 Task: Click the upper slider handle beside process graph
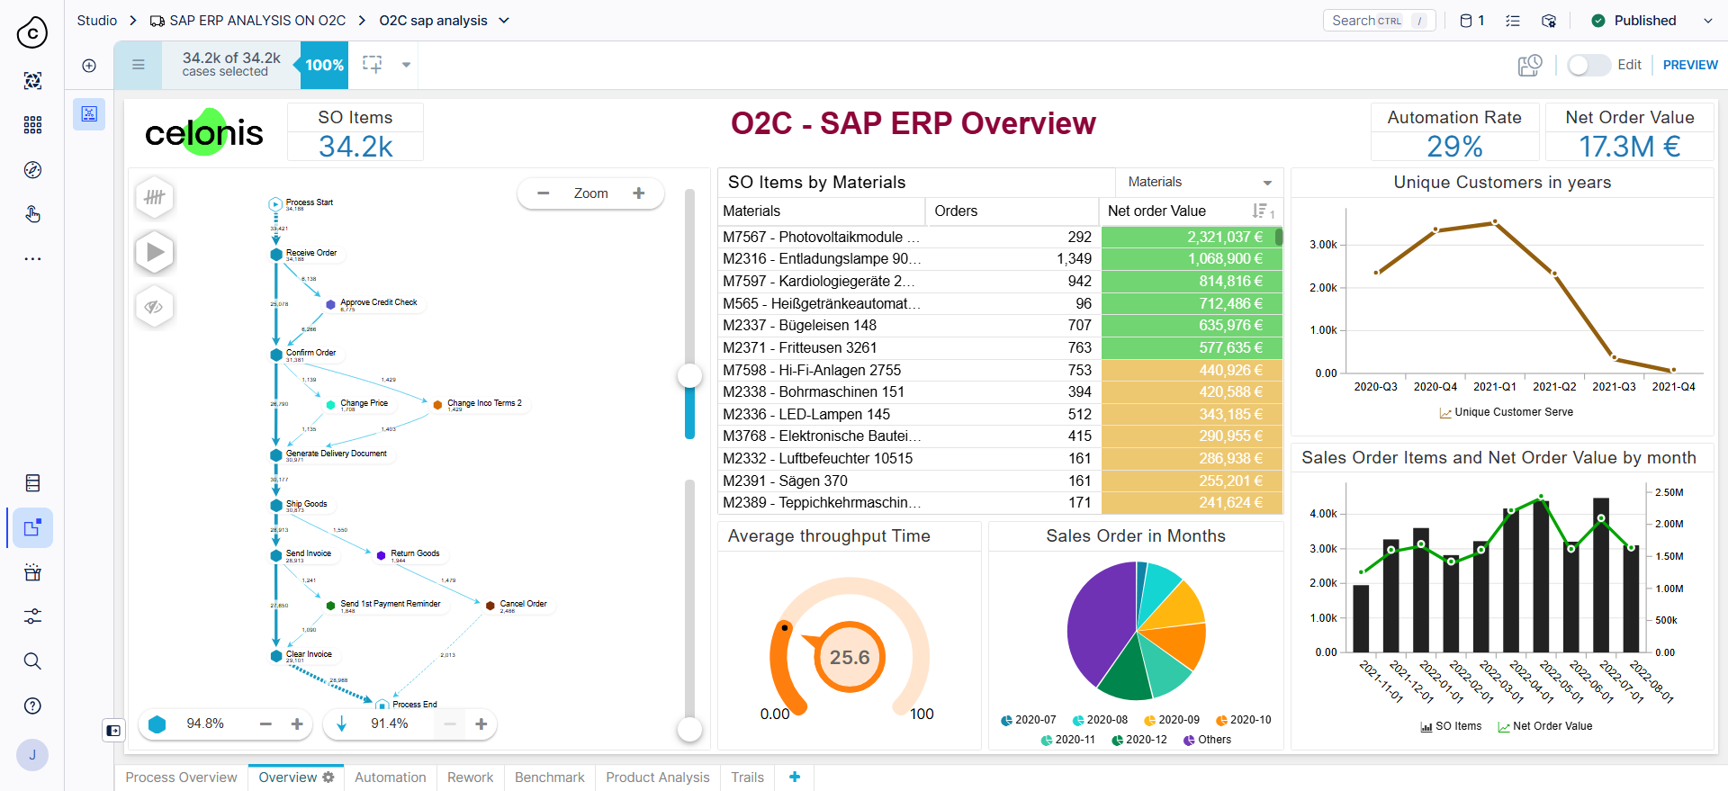(x=689, y=376)
